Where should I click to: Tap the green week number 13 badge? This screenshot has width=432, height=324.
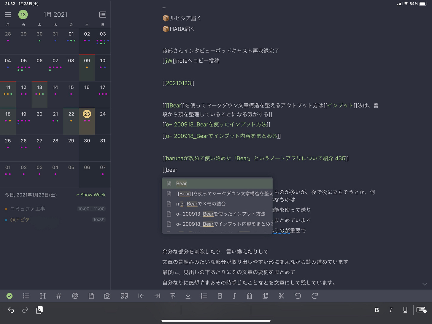point(23,15)
